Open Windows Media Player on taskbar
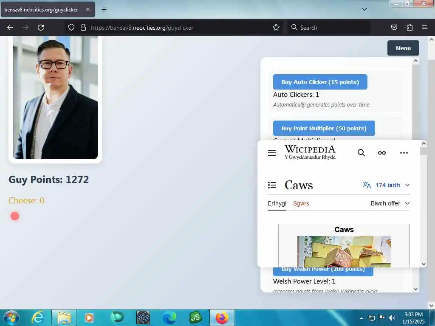 (x=90, y=318)
